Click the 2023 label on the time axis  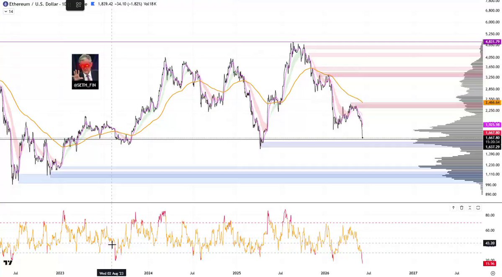click(60, 273)
